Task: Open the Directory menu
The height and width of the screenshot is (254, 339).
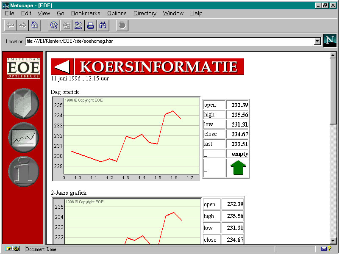Action: coord(144,14)
